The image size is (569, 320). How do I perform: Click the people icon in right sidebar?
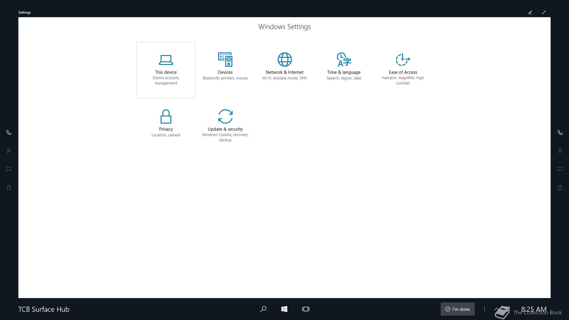[x=560, y=151]
